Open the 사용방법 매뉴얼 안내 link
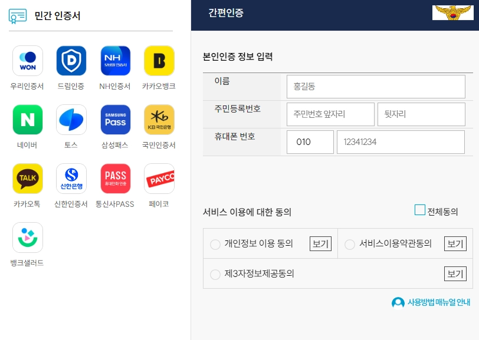The image size is (479, 340). [432, 302]
